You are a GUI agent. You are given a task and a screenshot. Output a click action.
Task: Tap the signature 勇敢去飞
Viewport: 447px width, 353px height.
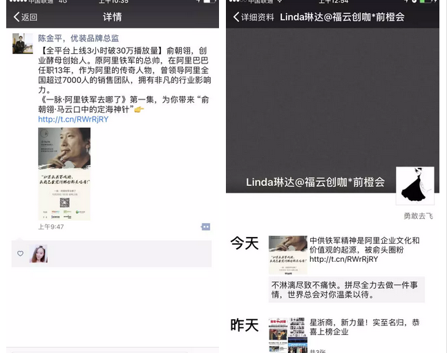pyautogui.click(x=418, y=216)
